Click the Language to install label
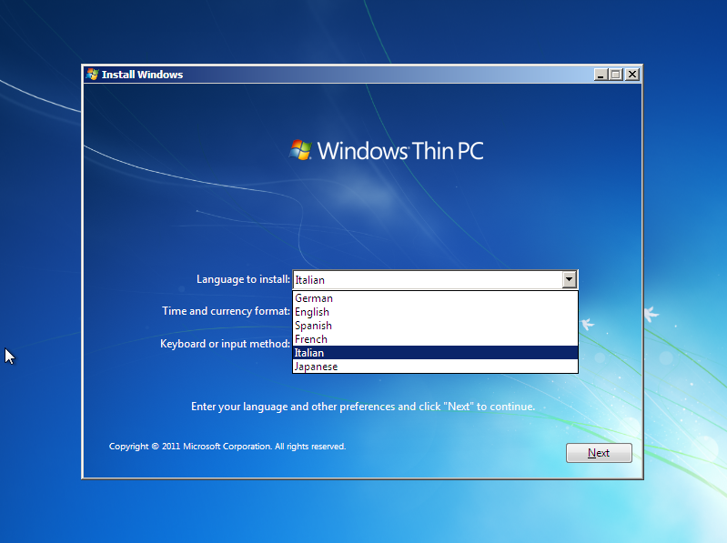The image size is (727, 543). point(243,279)
